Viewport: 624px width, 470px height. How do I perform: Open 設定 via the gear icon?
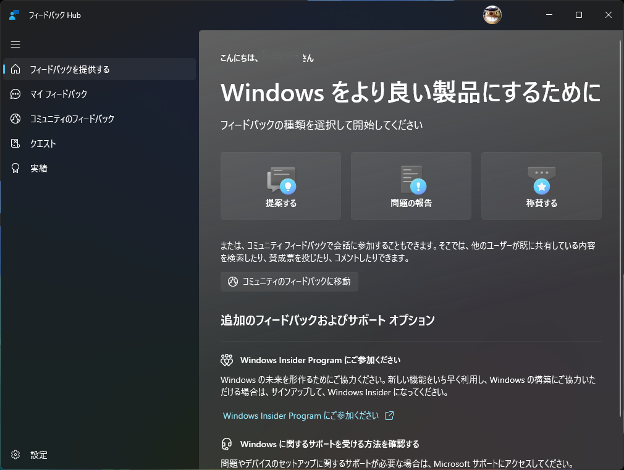[x=15, y=455]
